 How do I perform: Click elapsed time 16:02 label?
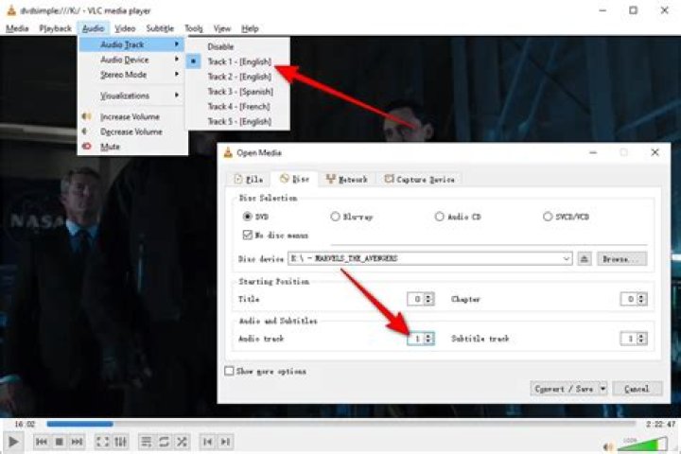pyautogui.click(x=25, y=424)
